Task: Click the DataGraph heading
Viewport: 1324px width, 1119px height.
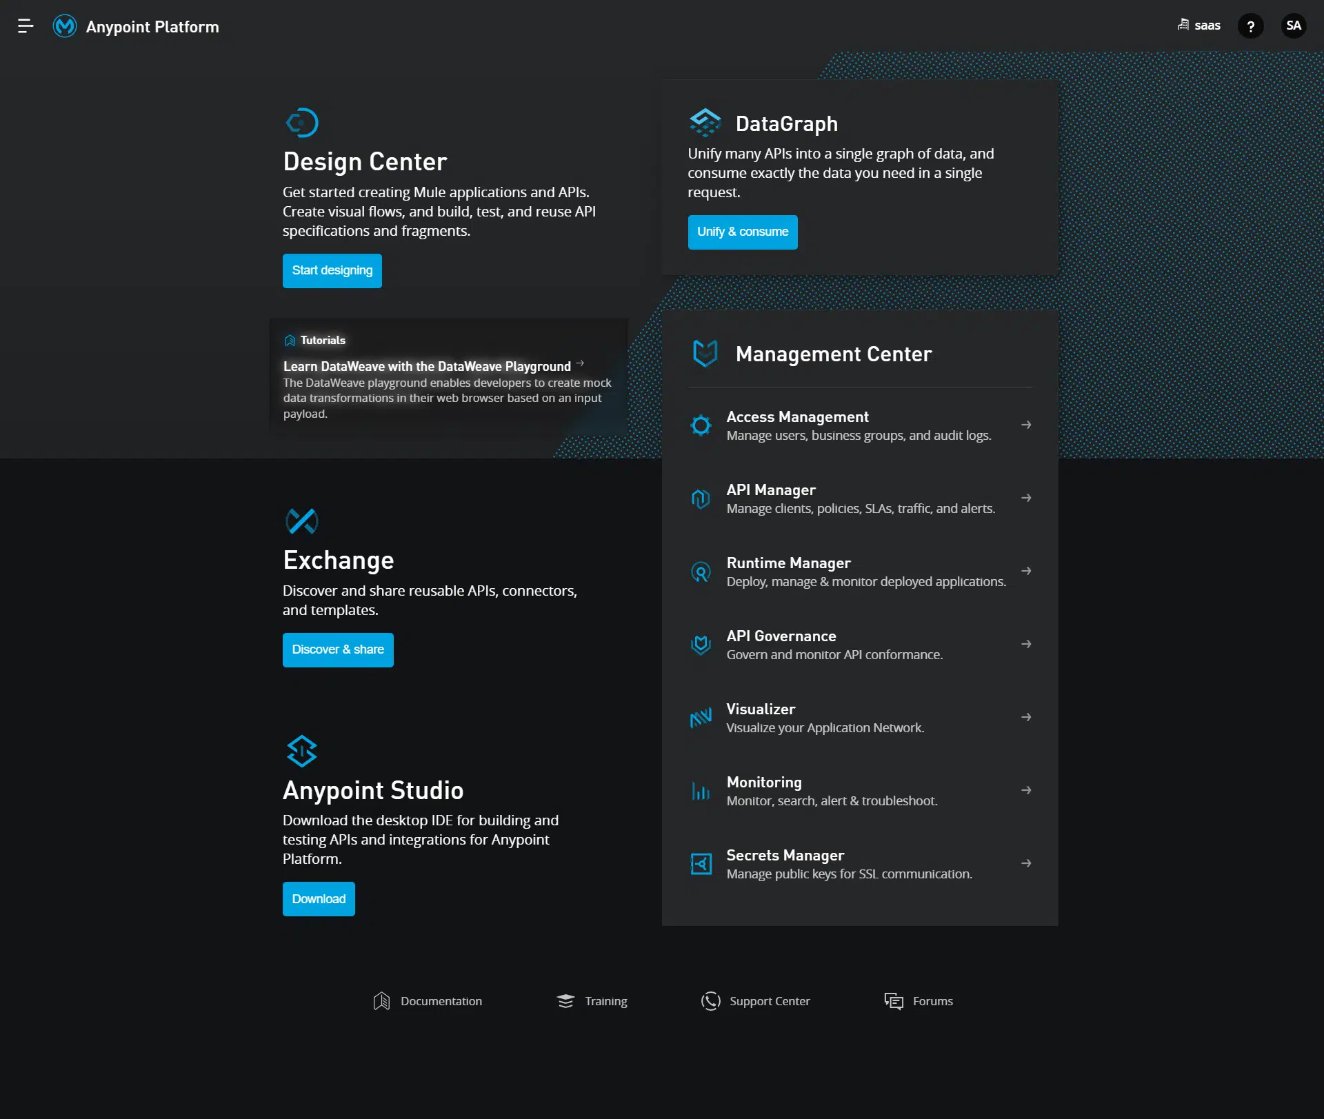Action: (x=787, y=123)
